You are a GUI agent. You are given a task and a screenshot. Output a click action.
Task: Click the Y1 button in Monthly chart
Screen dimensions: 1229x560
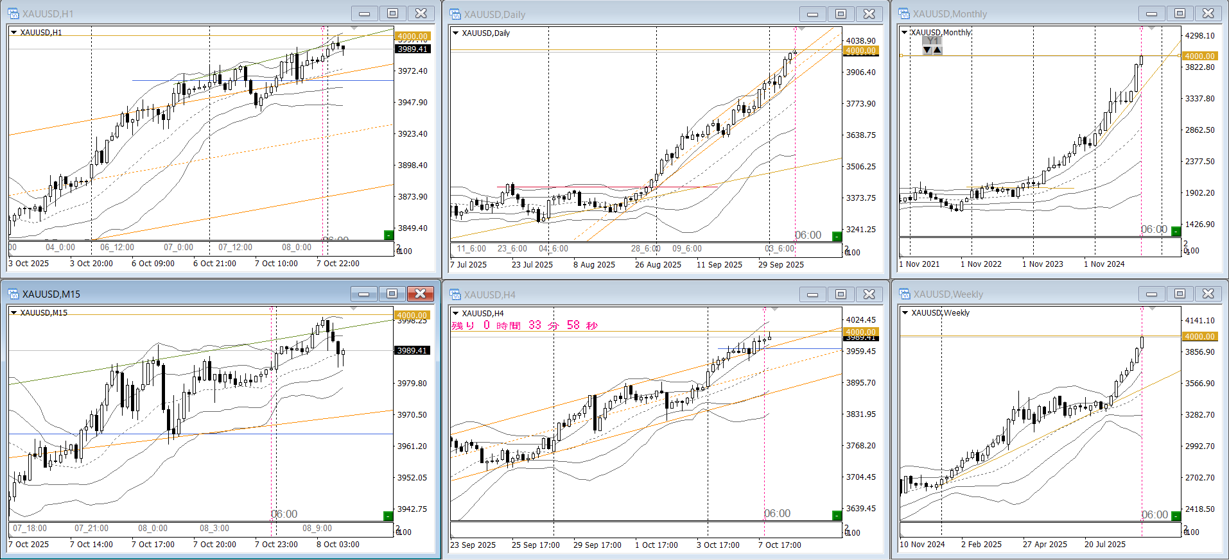[932, 40]
